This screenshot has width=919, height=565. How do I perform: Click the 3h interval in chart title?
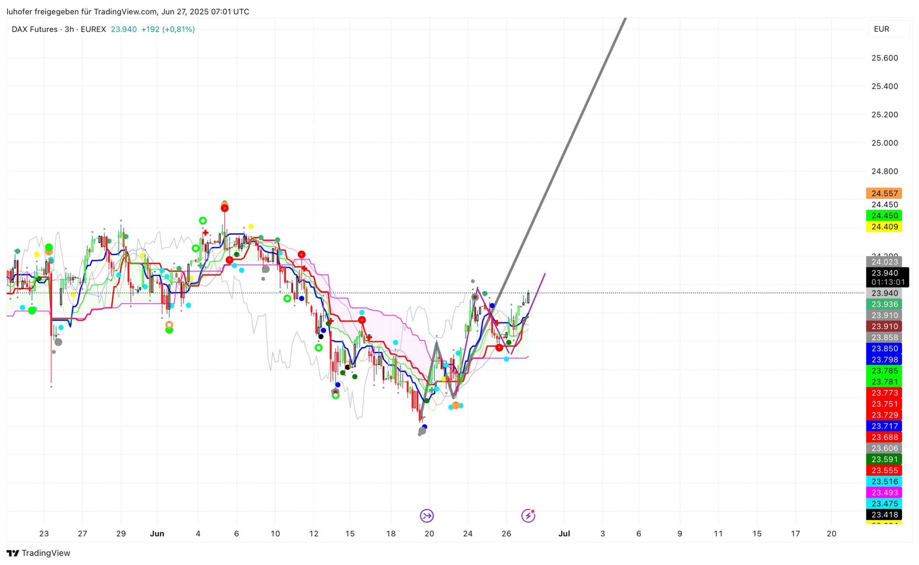(69, 29)
